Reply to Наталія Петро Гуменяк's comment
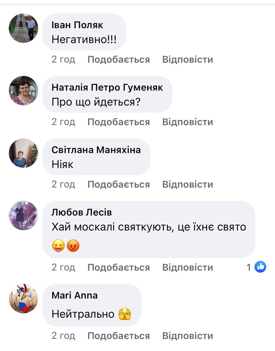This screenshot has height=351, width=275. (x=188, y=122)
